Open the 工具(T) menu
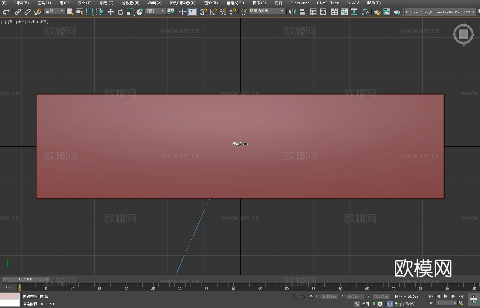The image size is (480, 308). click(44, 3)
